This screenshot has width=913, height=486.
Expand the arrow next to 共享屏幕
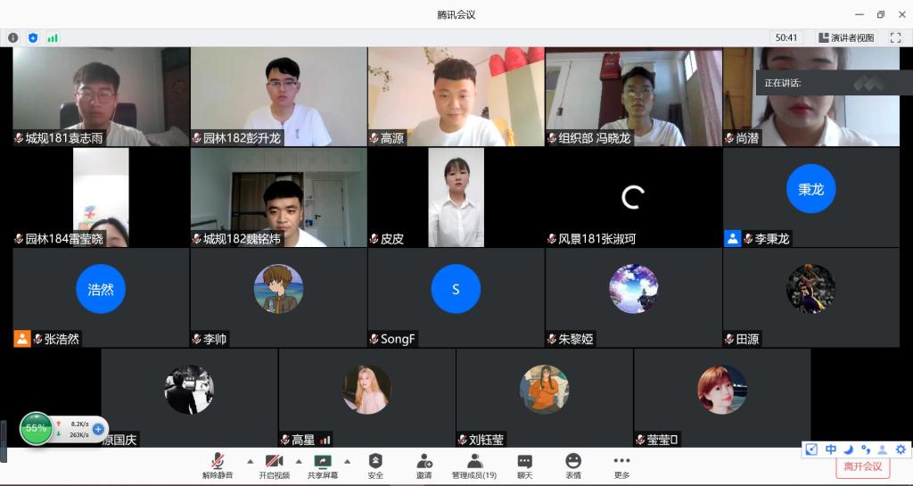(347, 461)
